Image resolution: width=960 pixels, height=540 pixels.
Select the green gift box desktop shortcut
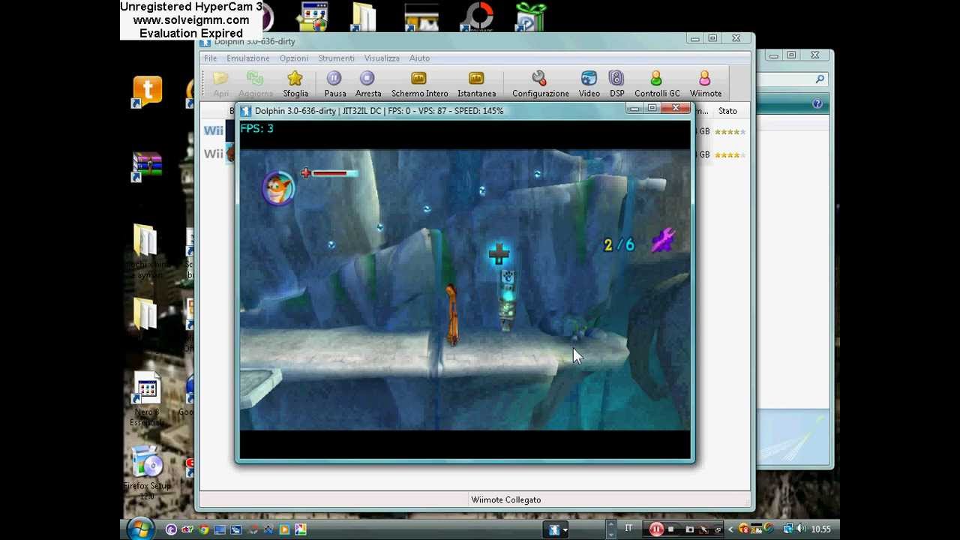coord(531,16)
